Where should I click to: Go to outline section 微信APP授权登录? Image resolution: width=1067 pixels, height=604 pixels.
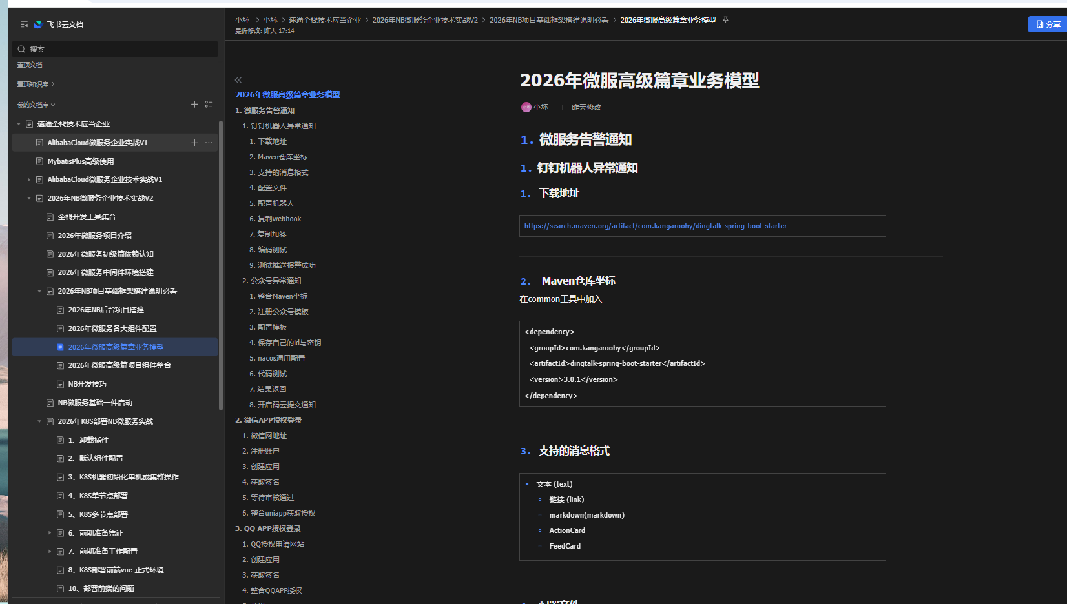pyautogui.click(x=273, y=420)
